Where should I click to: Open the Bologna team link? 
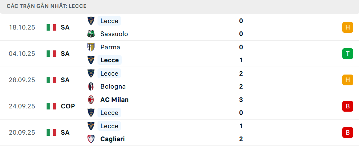click(x=113, y=86)
